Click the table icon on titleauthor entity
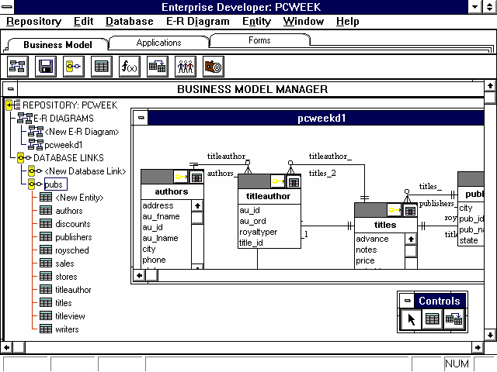The image size is (497, 372). coord(294,181)
